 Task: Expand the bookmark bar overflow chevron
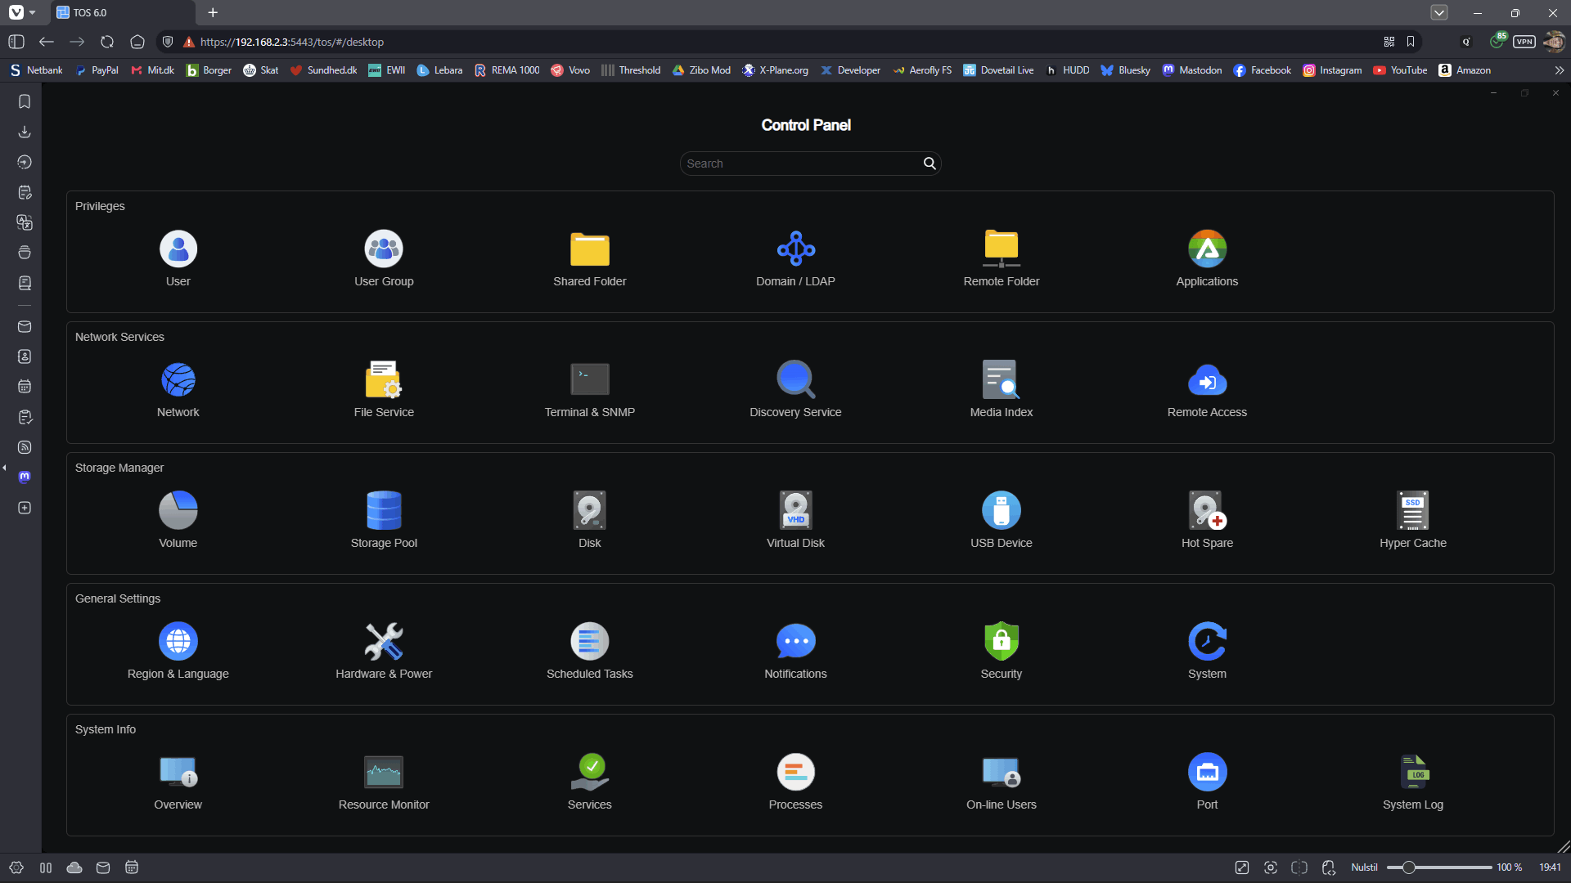click(1560, 69)
